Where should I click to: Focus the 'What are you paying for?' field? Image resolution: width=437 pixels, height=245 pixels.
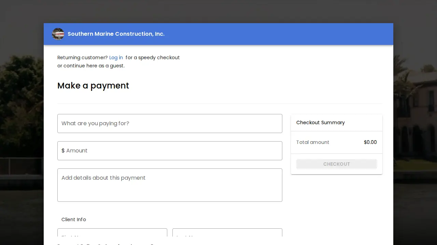click(x=170, y=124)
